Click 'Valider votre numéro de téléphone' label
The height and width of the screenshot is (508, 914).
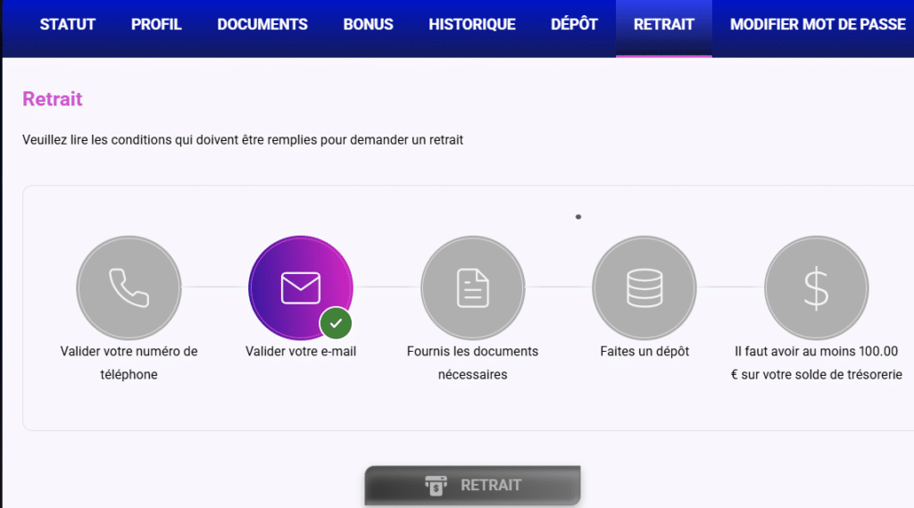coord(129,362)
